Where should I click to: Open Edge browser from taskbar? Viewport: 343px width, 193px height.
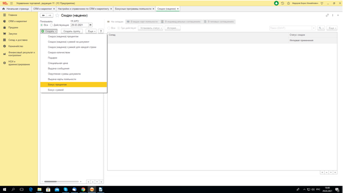click(x=30, y=189)
